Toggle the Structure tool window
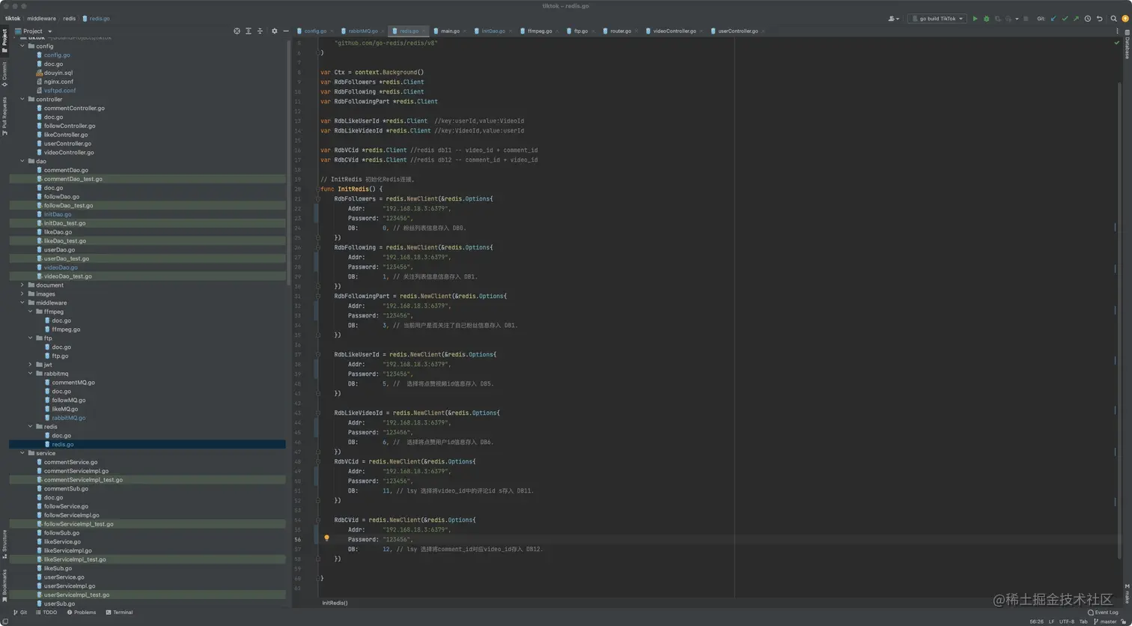This screenshot has height=626, width=1132. [x=4, y=541]
